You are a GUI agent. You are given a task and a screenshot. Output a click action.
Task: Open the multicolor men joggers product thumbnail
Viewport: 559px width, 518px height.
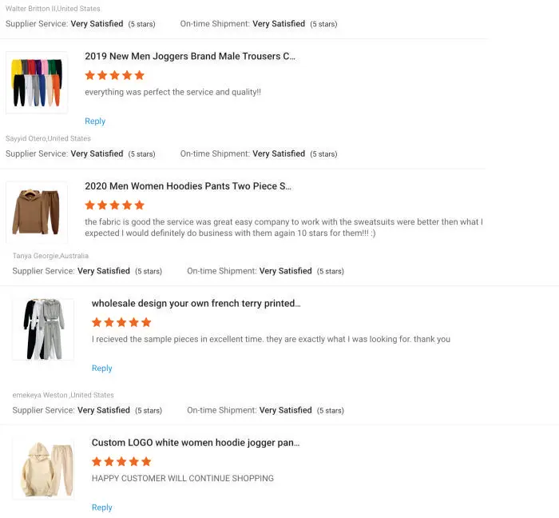point(37,83)
